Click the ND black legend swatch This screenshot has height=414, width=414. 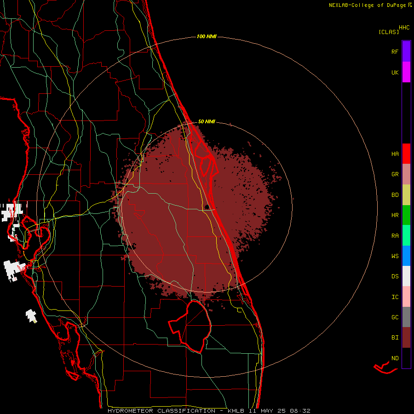[x=406, y=358]
